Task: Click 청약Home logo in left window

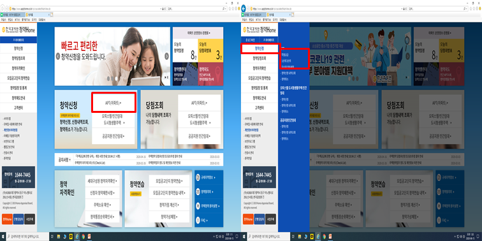Action: [18, 30]
